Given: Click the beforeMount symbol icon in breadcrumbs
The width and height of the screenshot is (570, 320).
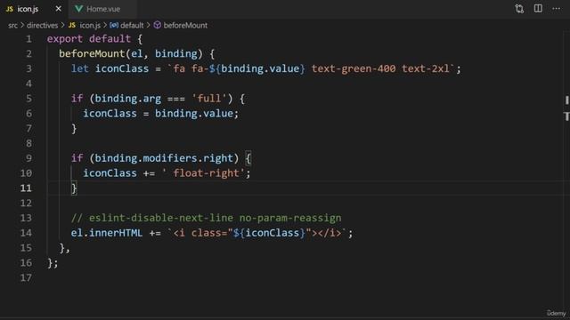Looking at the screenshot, I should point(157,25).
